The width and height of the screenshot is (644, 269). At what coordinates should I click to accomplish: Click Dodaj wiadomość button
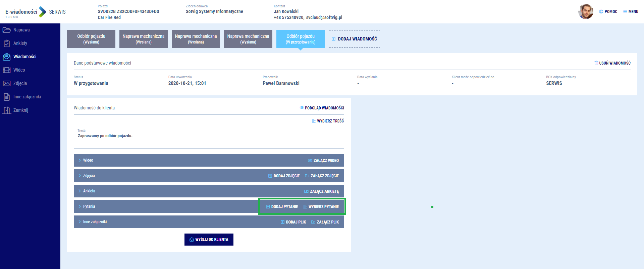point(354,39)
